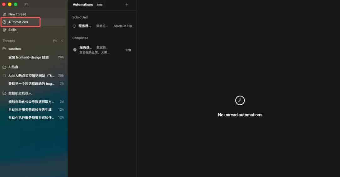Click the sidebar toggle icon in title bar
The width and height of the screenshot is (340, 177).
[26, 4]
